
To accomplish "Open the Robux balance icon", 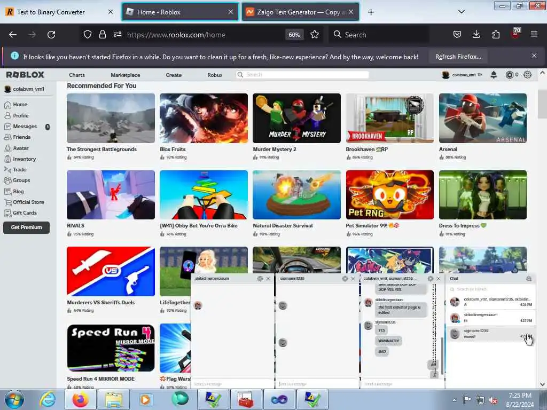I will coord(509,75).
